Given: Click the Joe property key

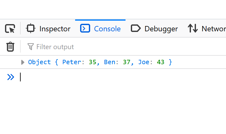Looking at the screenshot, I should 144,62.
